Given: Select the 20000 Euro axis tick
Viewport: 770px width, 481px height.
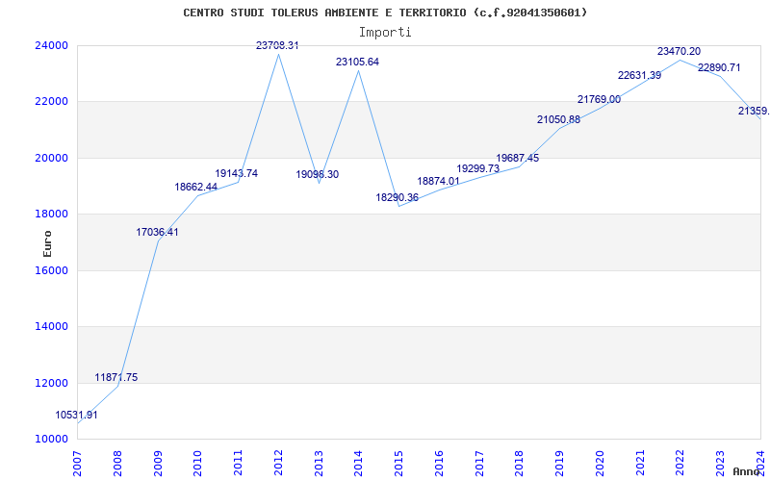Looking at the screenshot, I should [51, 158].
